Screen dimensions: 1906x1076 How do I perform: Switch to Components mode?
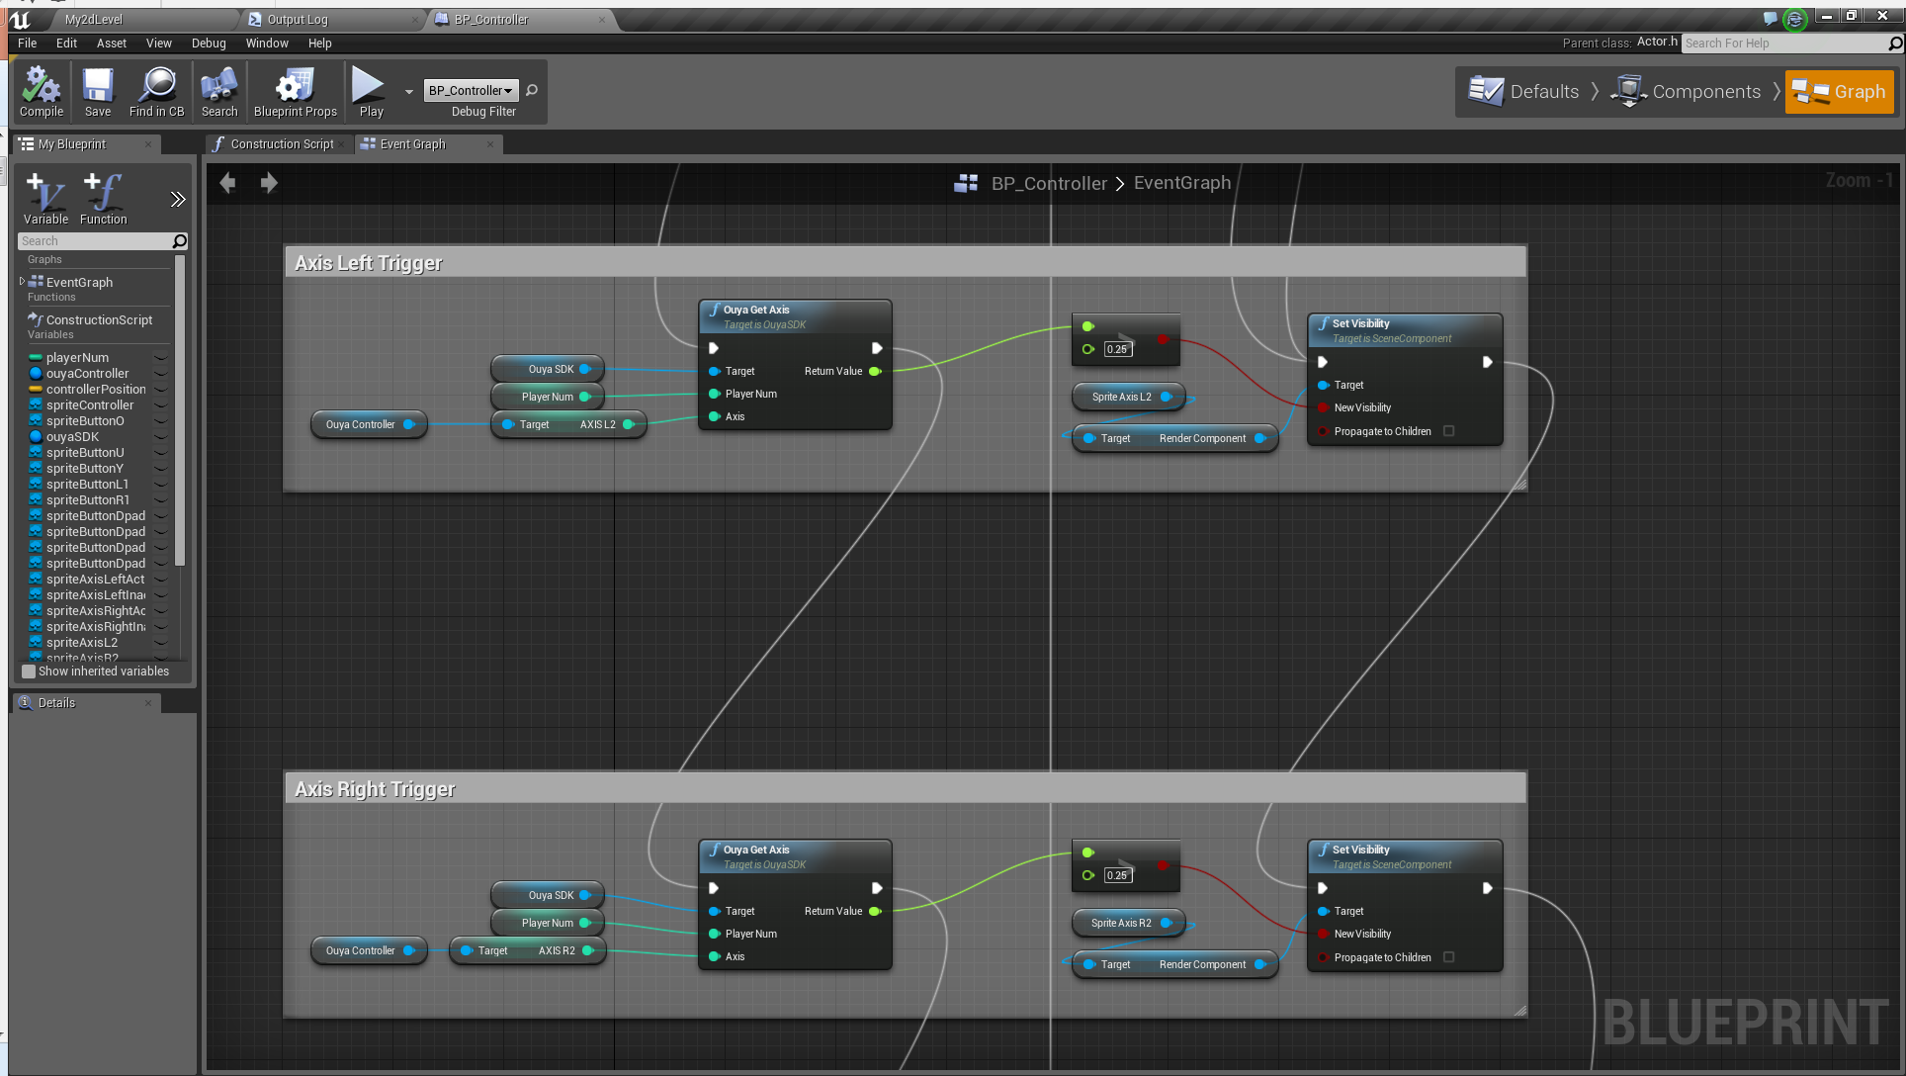[x=1686, y=92]
